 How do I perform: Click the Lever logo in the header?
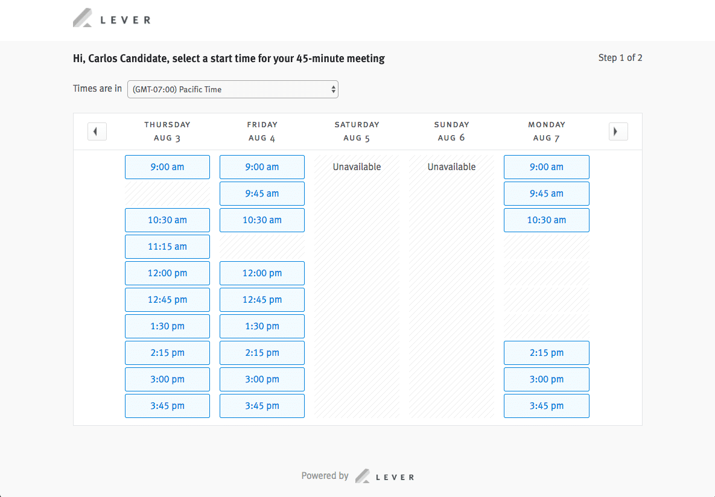tap(112, 18)
